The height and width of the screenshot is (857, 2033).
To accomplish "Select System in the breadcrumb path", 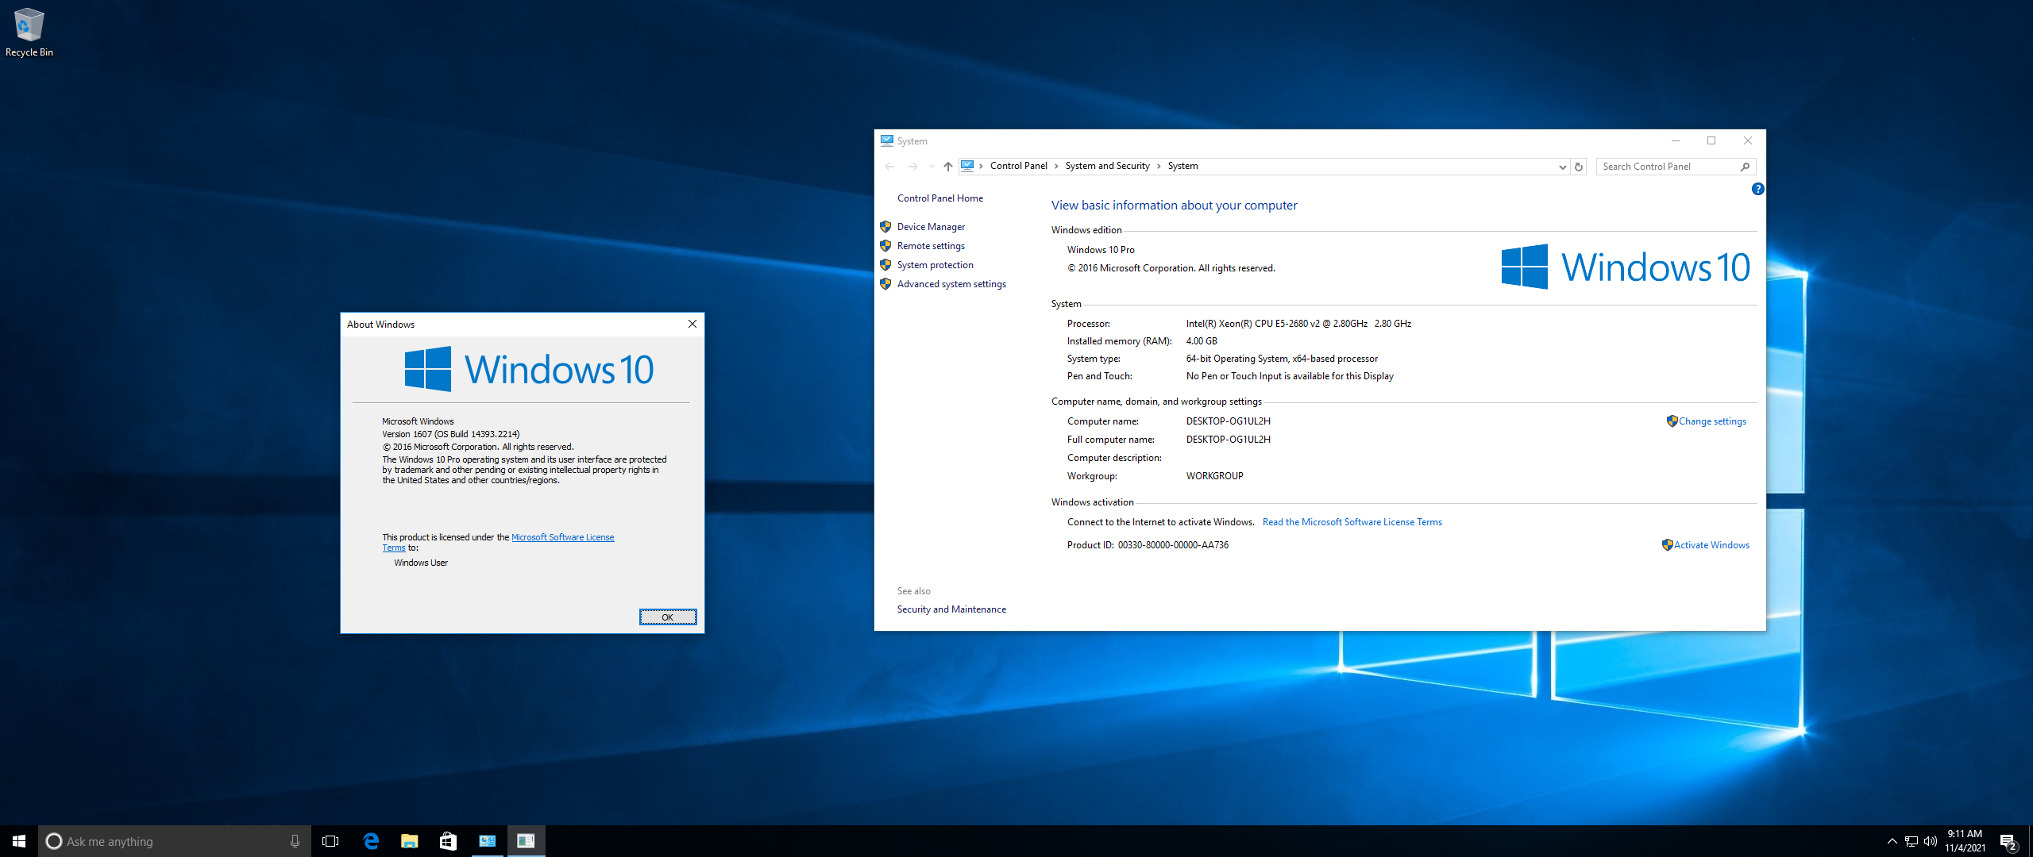I will click(x=1182, y=166).
